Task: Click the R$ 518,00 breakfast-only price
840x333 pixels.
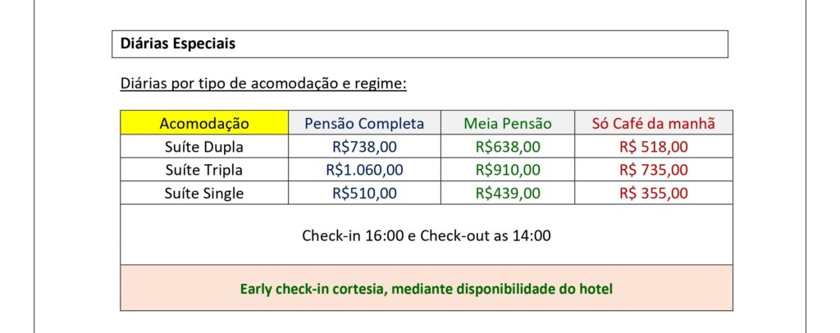Action: (x=654, y=147)
